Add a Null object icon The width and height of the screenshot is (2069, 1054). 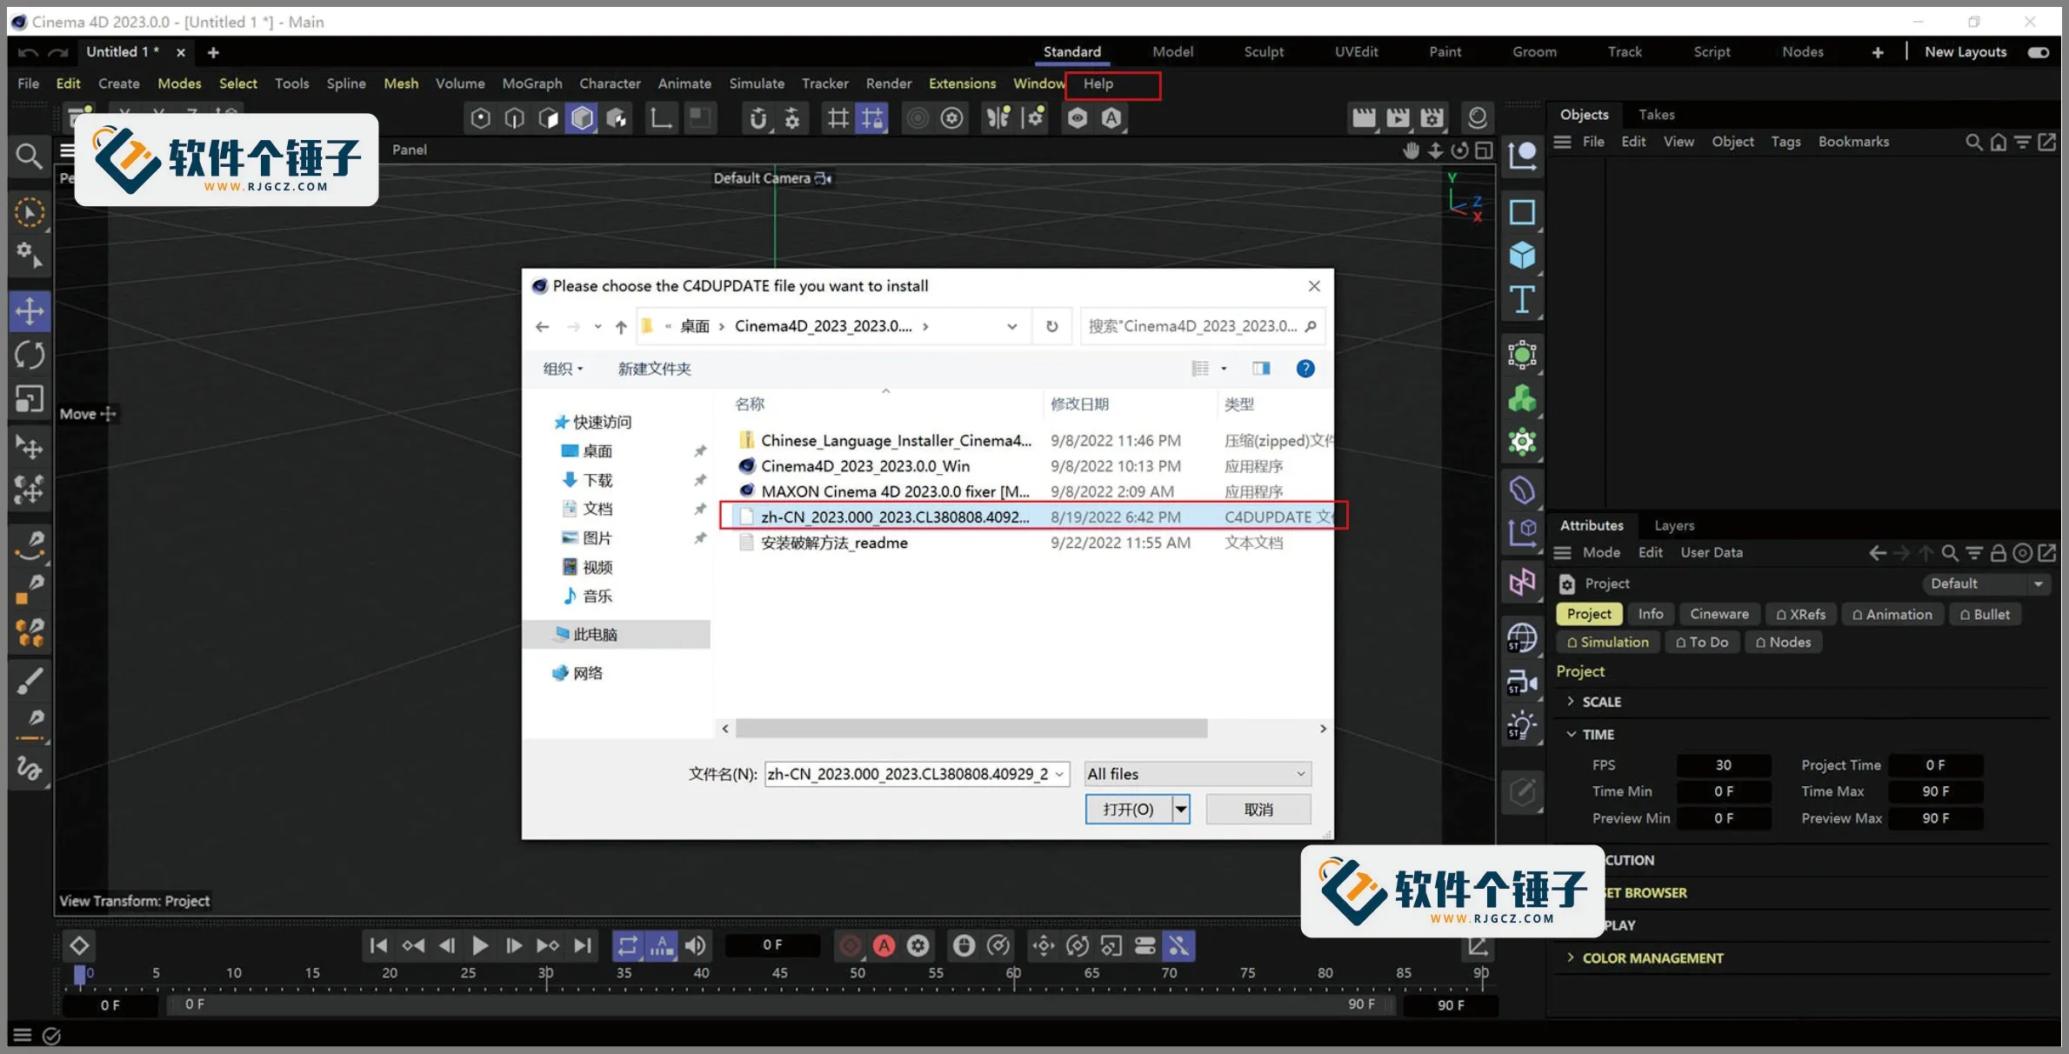1521,157
